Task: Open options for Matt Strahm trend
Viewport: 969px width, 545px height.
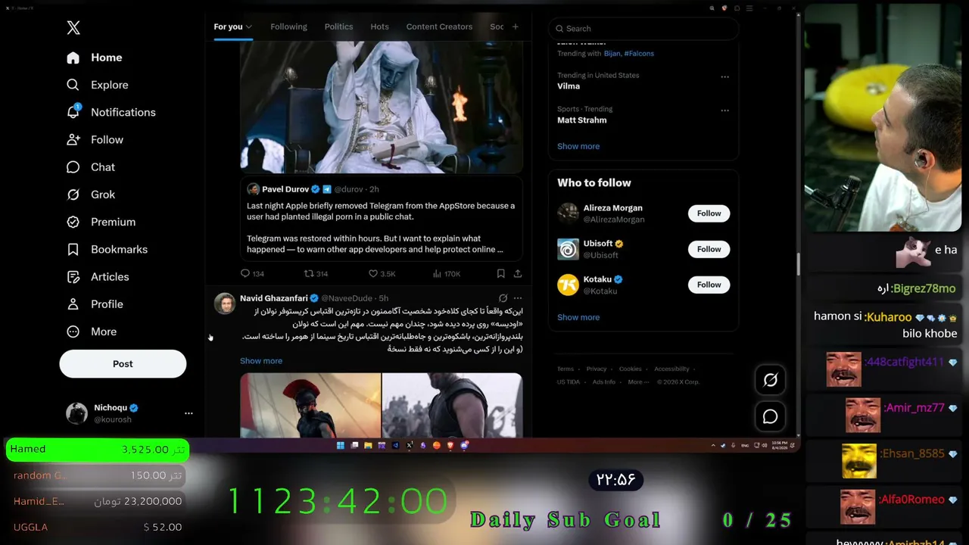Action: point(724,111)
